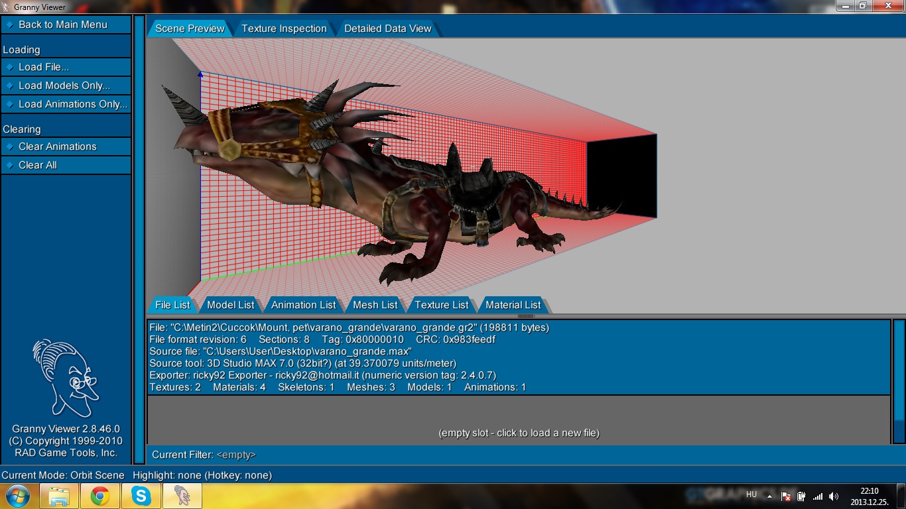Show hidden tray icons arrow
The width and height of the screenshot is (906, 509).
coord(769,496)
